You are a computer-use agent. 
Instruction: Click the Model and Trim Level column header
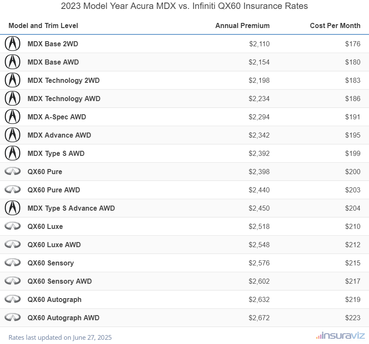point(43,25)
